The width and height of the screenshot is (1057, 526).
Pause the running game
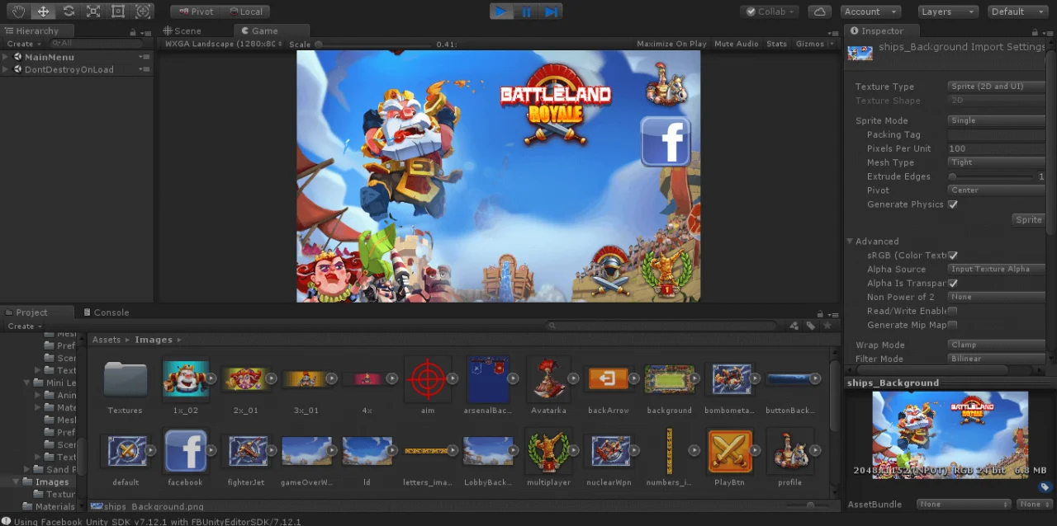pyautogui.click(x=526, y=12)
